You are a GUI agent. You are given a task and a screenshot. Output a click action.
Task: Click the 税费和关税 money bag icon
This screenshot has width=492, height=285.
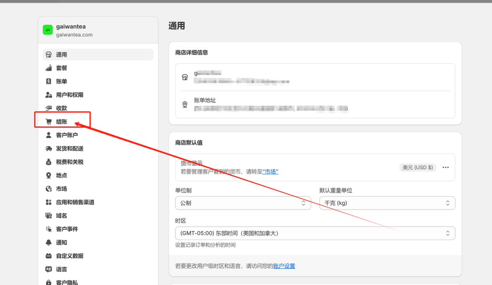coord(48,162)
